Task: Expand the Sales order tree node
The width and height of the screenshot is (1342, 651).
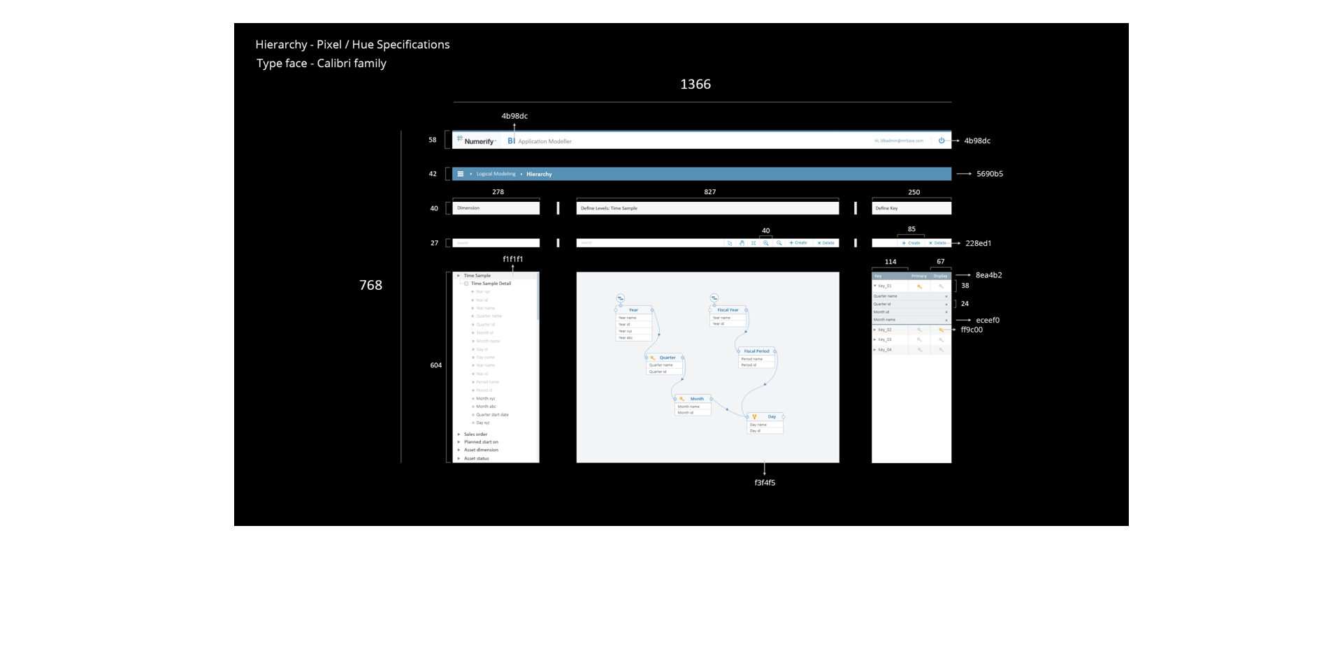Action: point(459,434)
